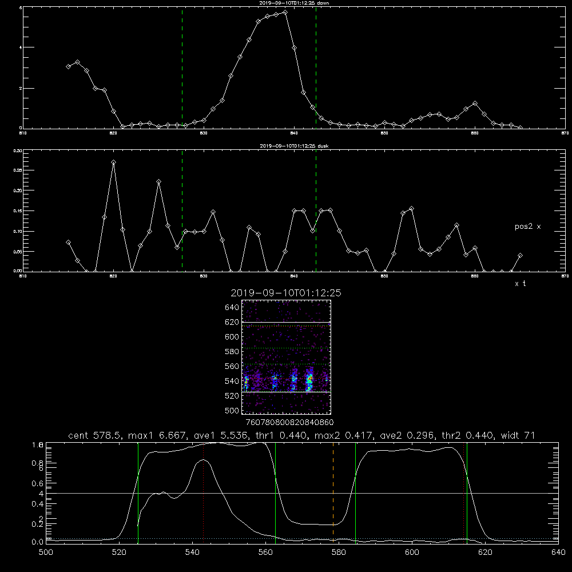The image size is (572, 572).
Task: Click the 'widt 71' value
Action: tap(518, 435)
